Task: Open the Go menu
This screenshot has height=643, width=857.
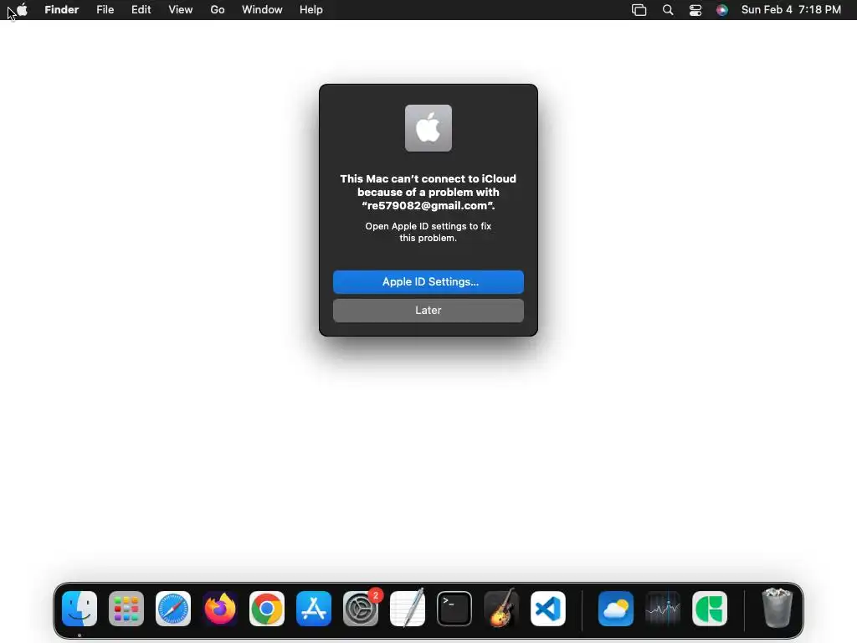Action: (x=218, y=10)
